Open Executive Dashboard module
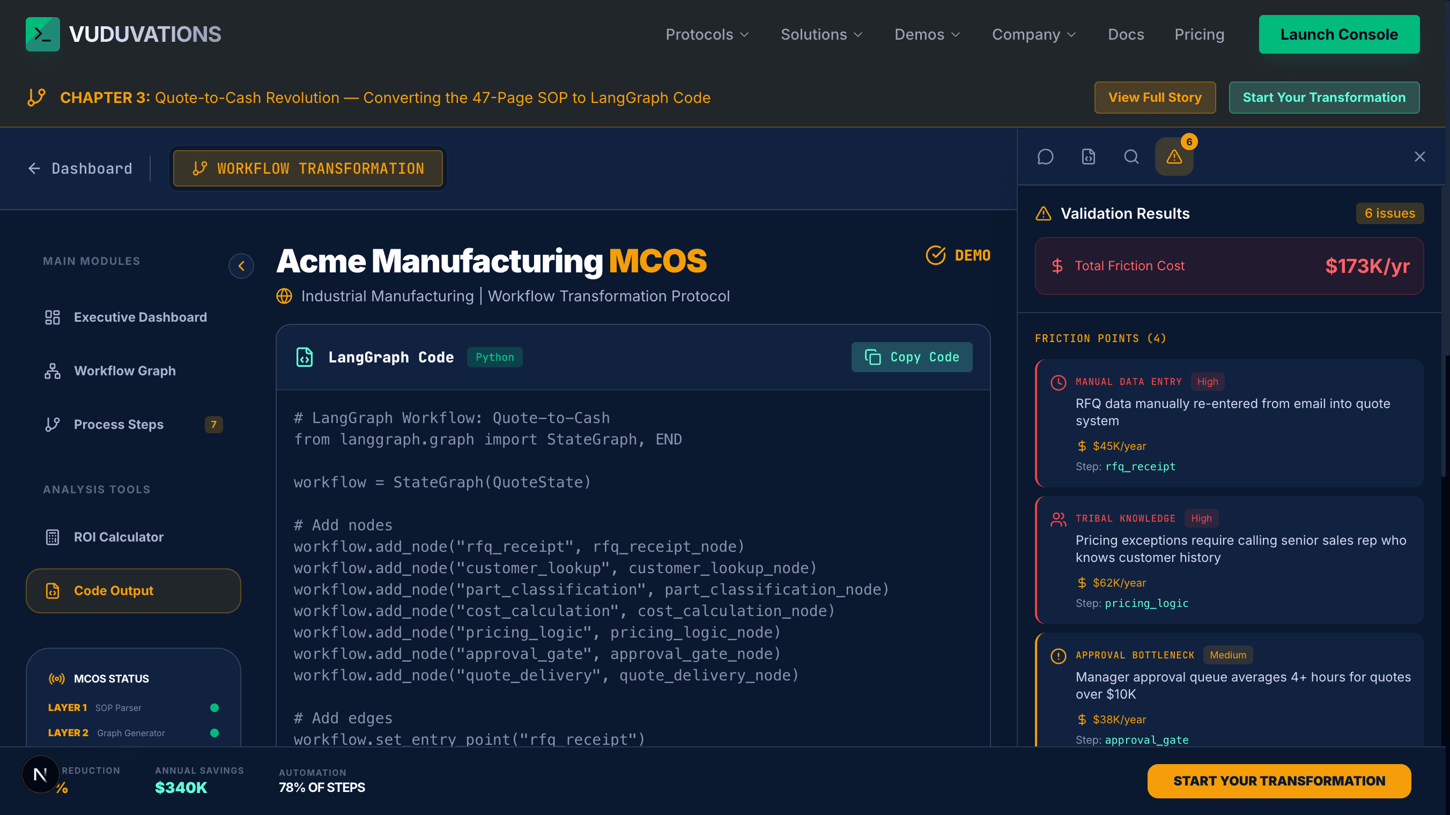 (x=134, y=317)
